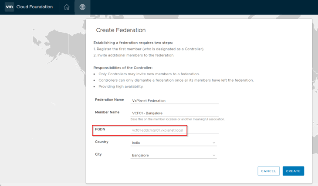Click the Federation Name label

109,100
